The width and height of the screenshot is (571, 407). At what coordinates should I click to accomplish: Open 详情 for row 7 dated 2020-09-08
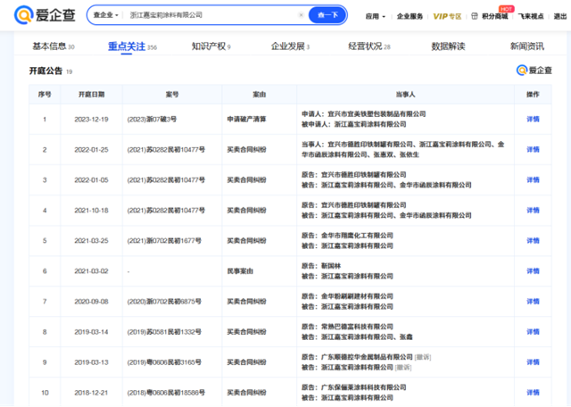click(533, 302)
